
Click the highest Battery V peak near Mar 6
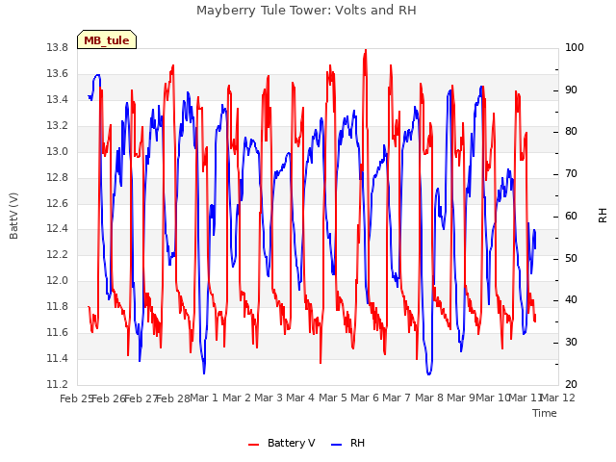click(366, 50)
